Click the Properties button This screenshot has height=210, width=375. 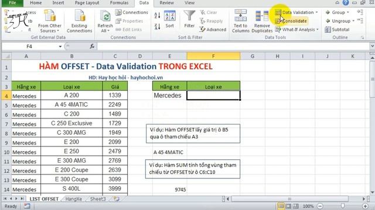tap(129, 21)
